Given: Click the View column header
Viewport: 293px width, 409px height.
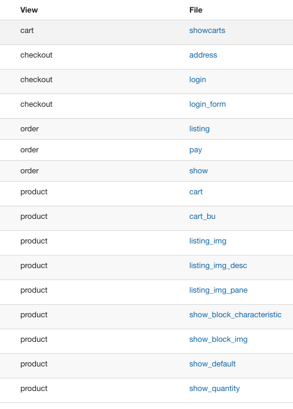Looking at the screenshot, I should click(29, 10).
